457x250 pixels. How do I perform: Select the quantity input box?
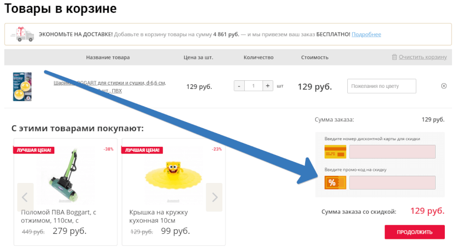(x=253, y=86)
